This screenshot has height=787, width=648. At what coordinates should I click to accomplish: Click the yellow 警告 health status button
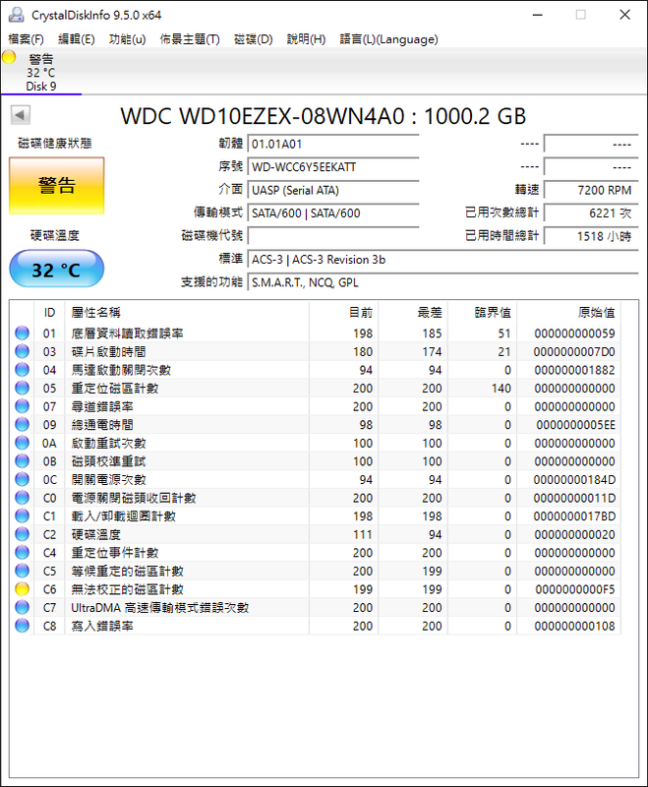(x=57, y=186)
